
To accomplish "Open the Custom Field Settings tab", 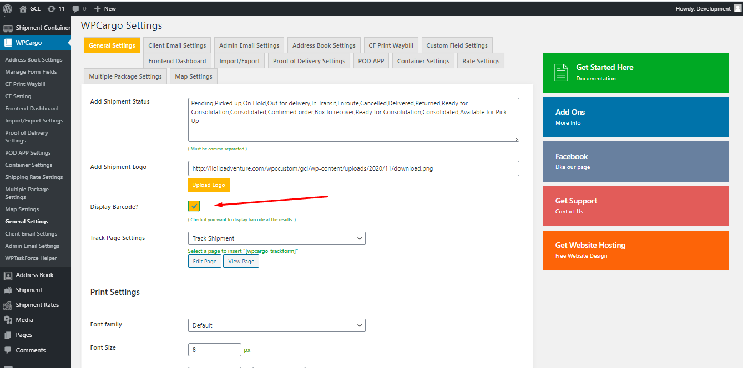I will pyautogui.click(x=457, y=45).
